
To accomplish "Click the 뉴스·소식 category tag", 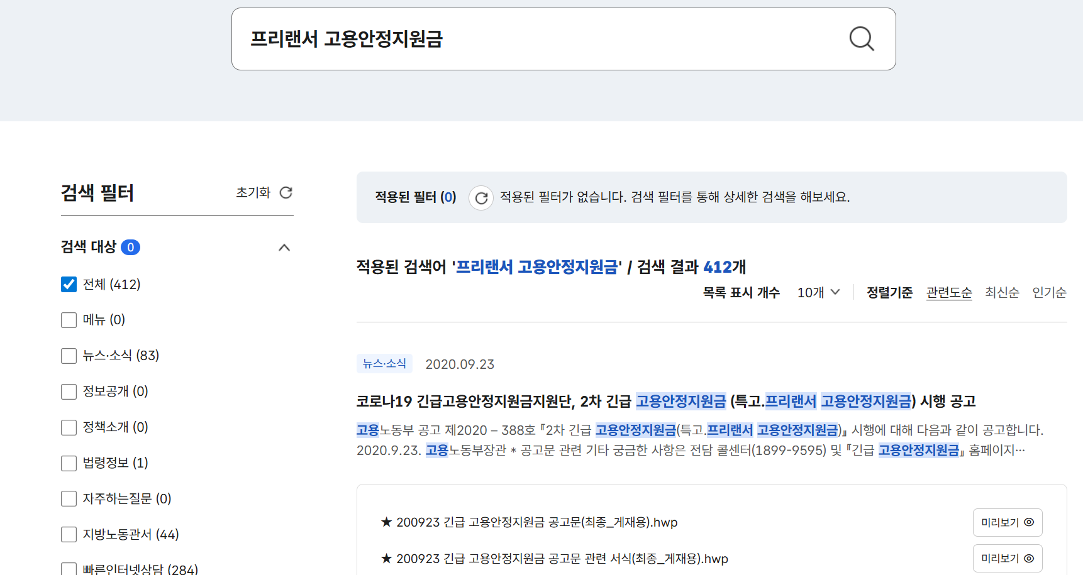I will [384, 364].
